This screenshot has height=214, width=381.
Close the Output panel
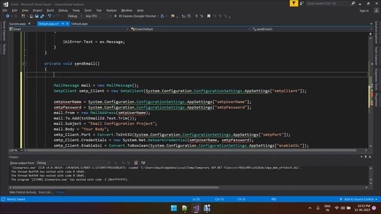pos(370,157)
